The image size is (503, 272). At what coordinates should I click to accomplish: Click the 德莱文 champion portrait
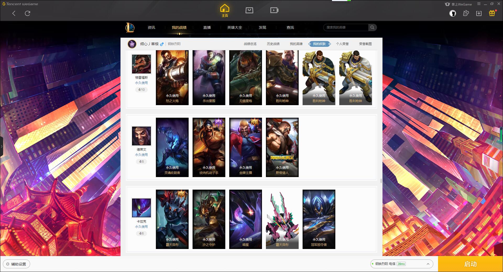141,136
